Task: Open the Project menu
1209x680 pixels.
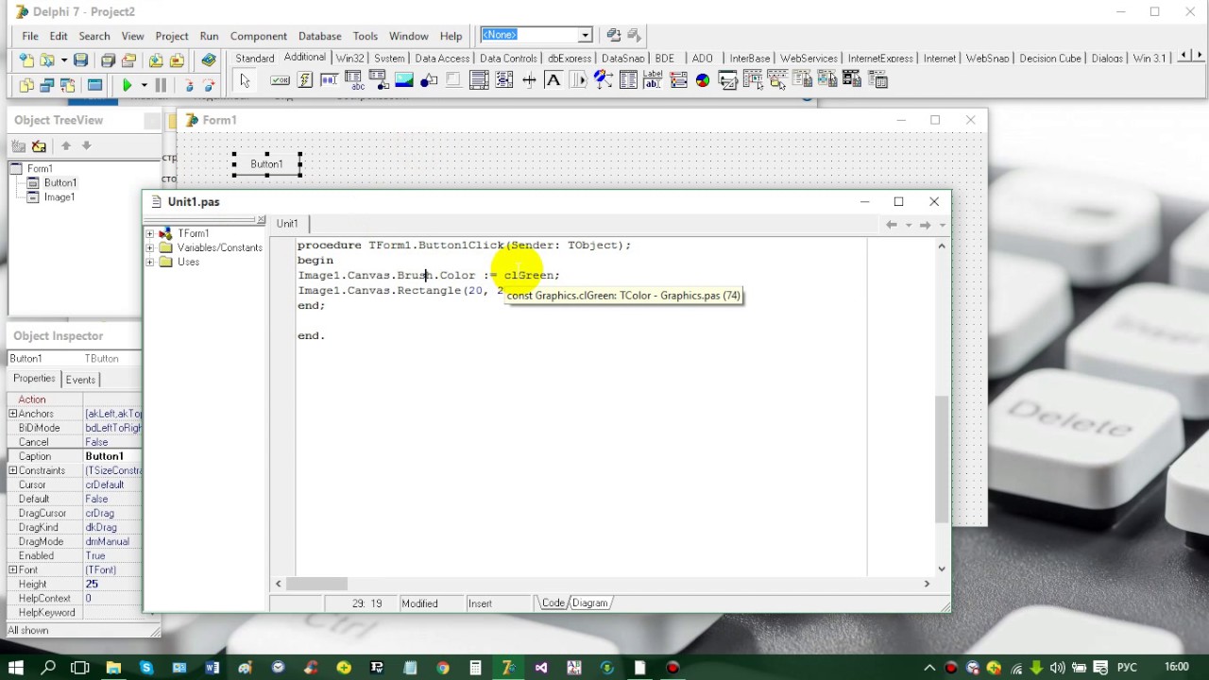Action: tap(172, 36)
